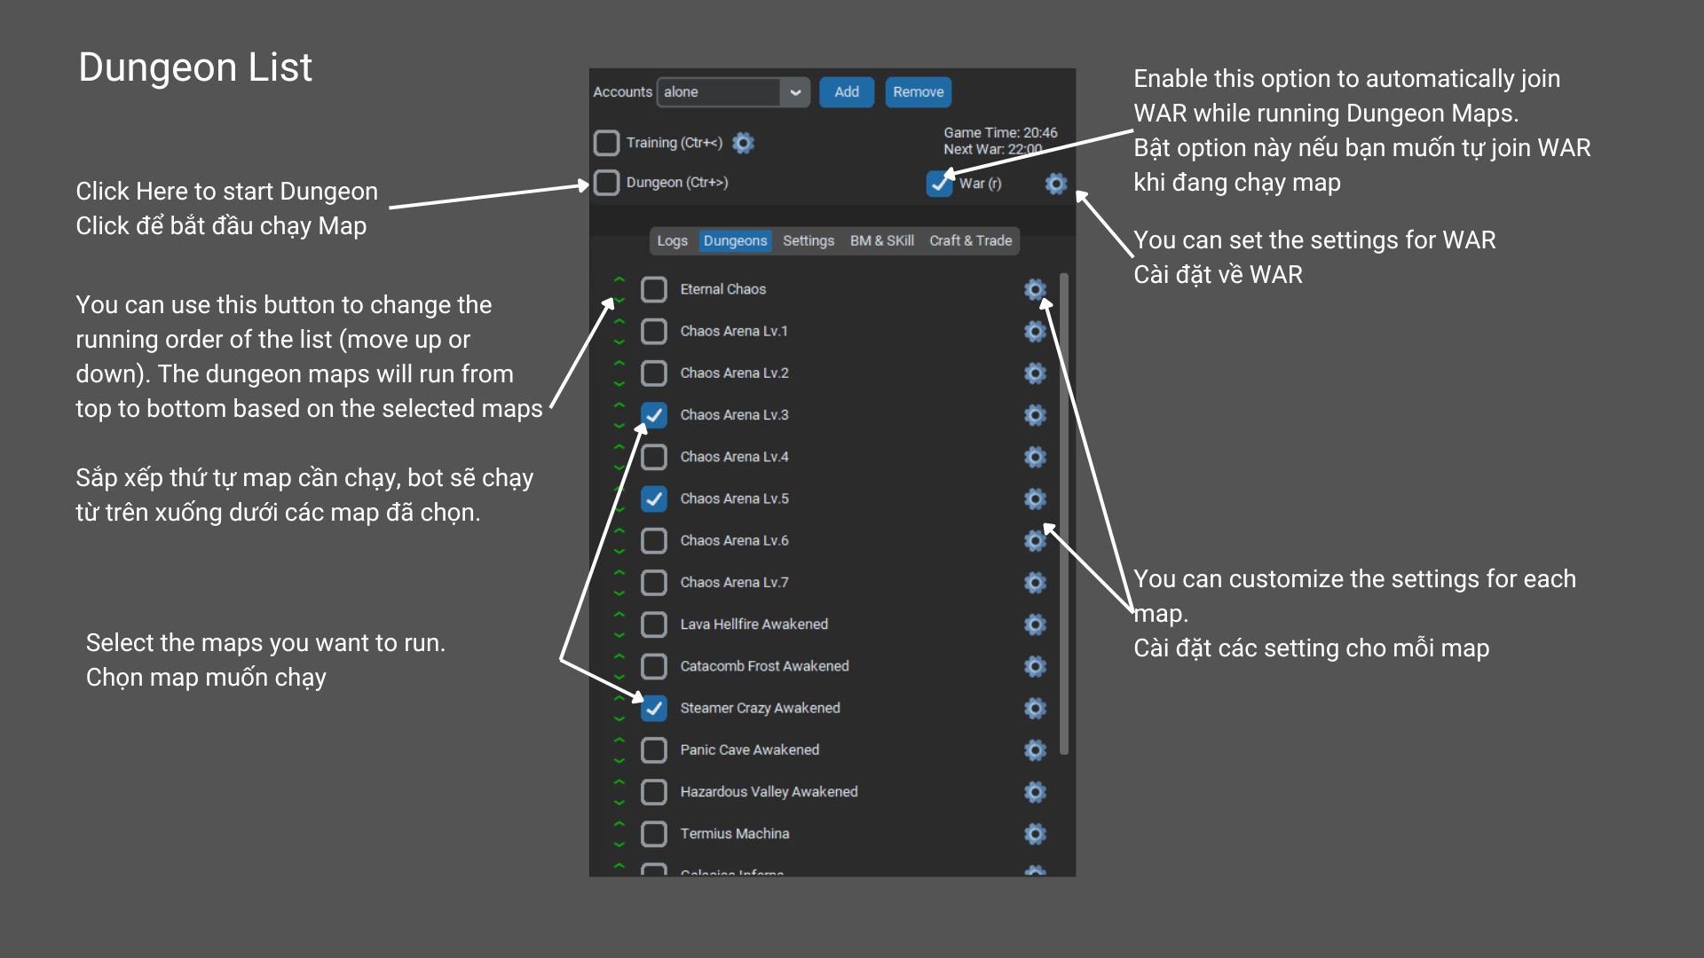
Task: Move Chaos Arena Lv.7 down in run order
Action: (619, 593)
